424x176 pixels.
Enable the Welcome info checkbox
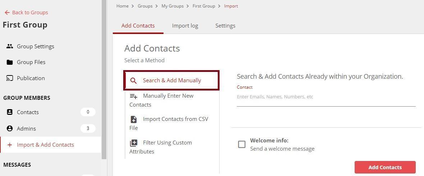[x=242, y=144]
